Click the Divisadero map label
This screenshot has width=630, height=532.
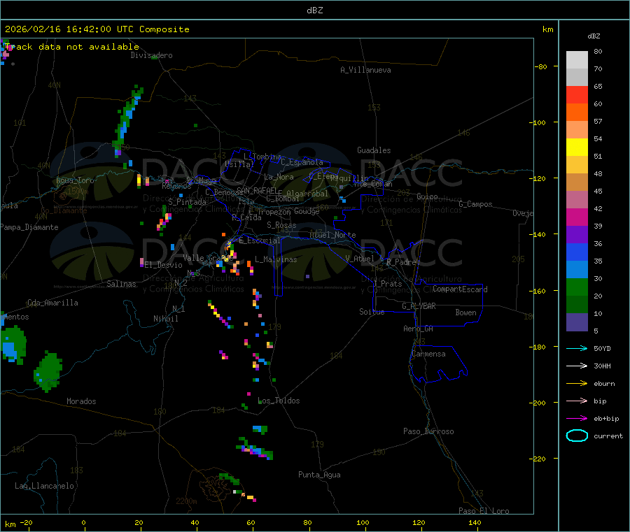point(151,55)
